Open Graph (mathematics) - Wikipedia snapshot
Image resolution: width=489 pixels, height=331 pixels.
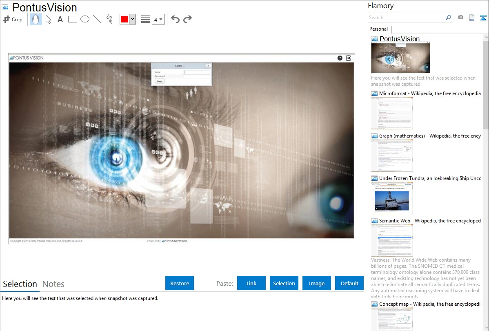pyautogui.click(x=430, y=136)
